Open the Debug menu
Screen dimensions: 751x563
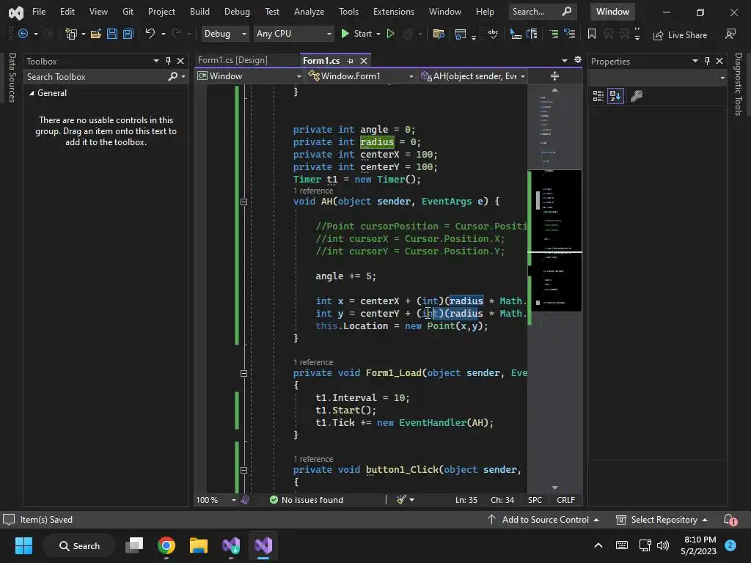(237, 12)
